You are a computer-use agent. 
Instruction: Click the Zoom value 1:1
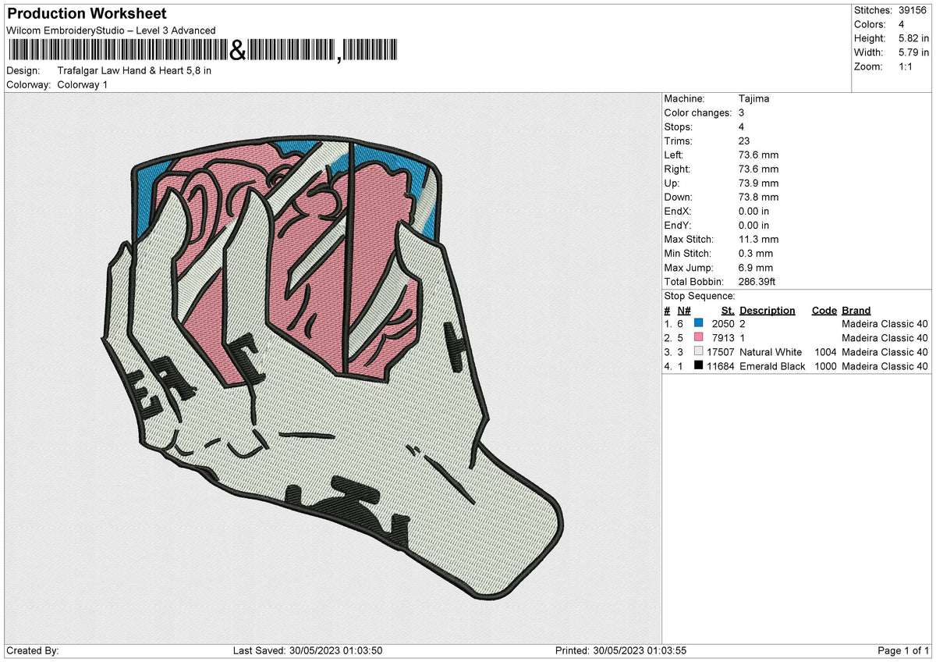(904, 66)
